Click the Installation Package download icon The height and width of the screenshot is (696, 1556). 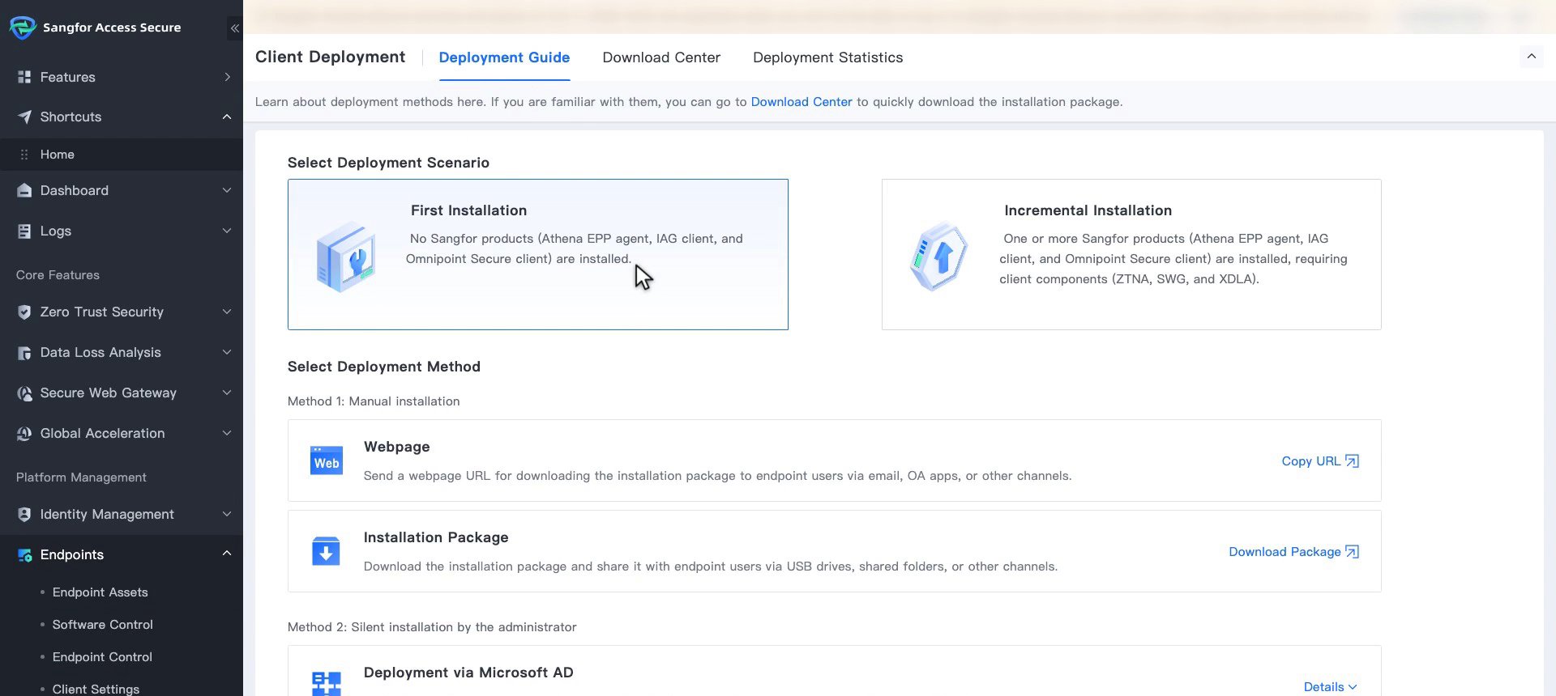click(x=326, y=551)
